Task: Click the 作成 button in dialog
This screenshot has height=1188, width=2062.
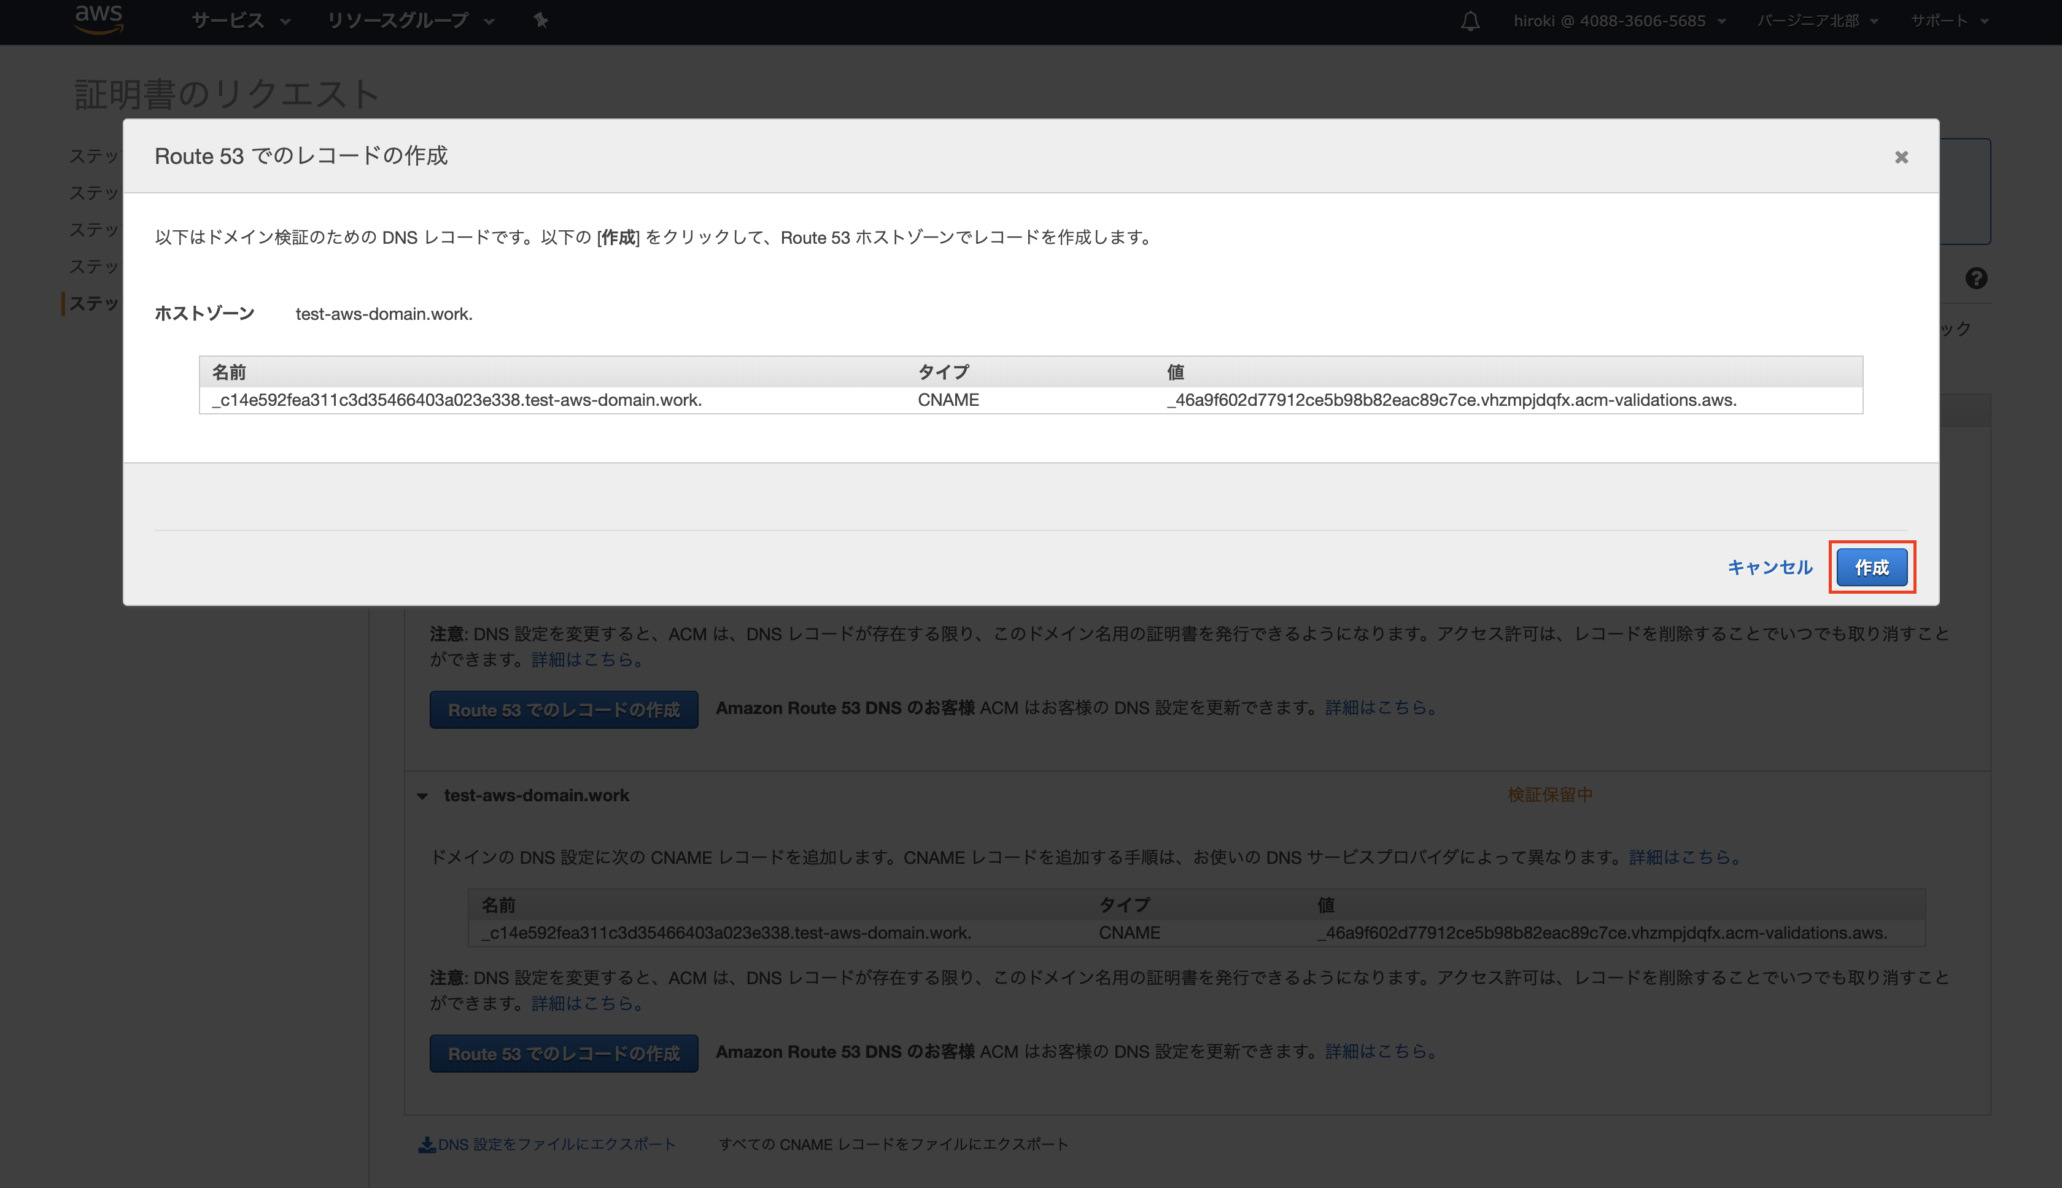Action: (1871, 567)
